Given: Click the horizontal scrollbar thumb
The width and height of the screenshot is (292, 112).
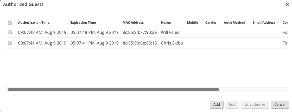Looking at the screenshot, I should (113, 90).
